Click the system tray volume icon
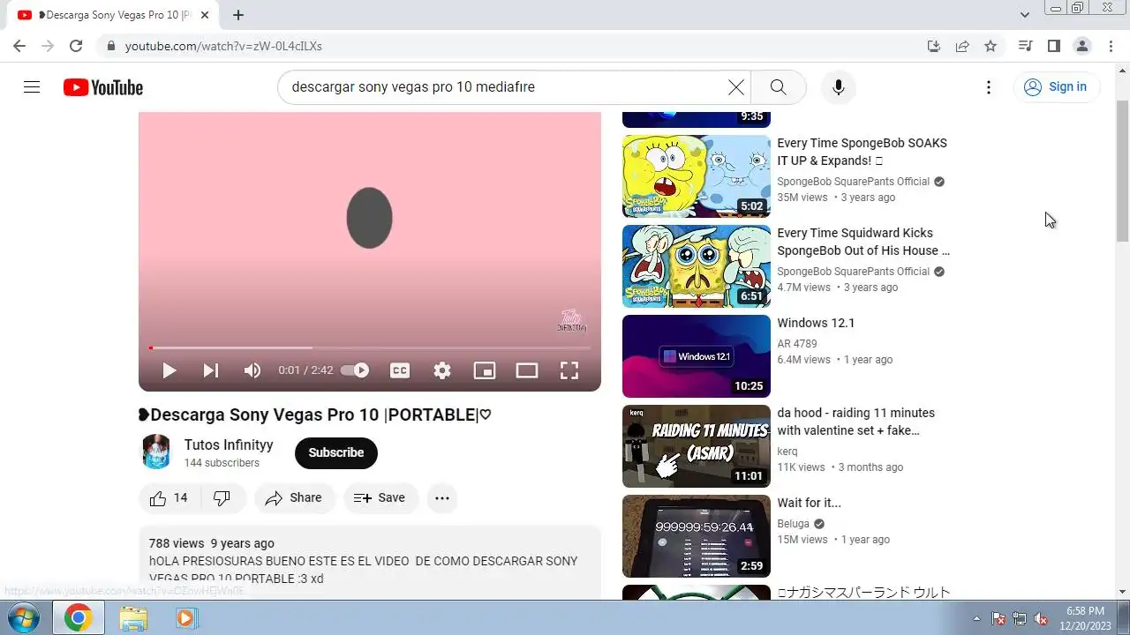The image size is (1130, 635). point(1041,618)
